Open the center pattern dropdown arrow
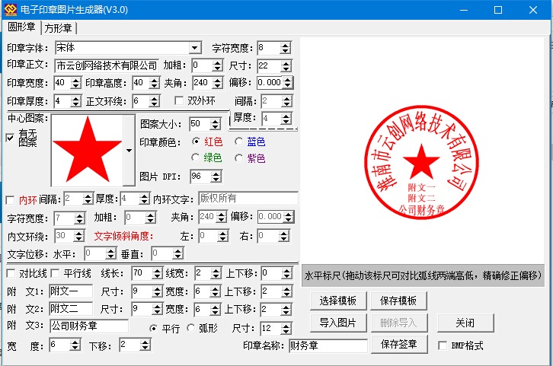The width and height of the screenshot is (553, 366). tap(129, 151)
